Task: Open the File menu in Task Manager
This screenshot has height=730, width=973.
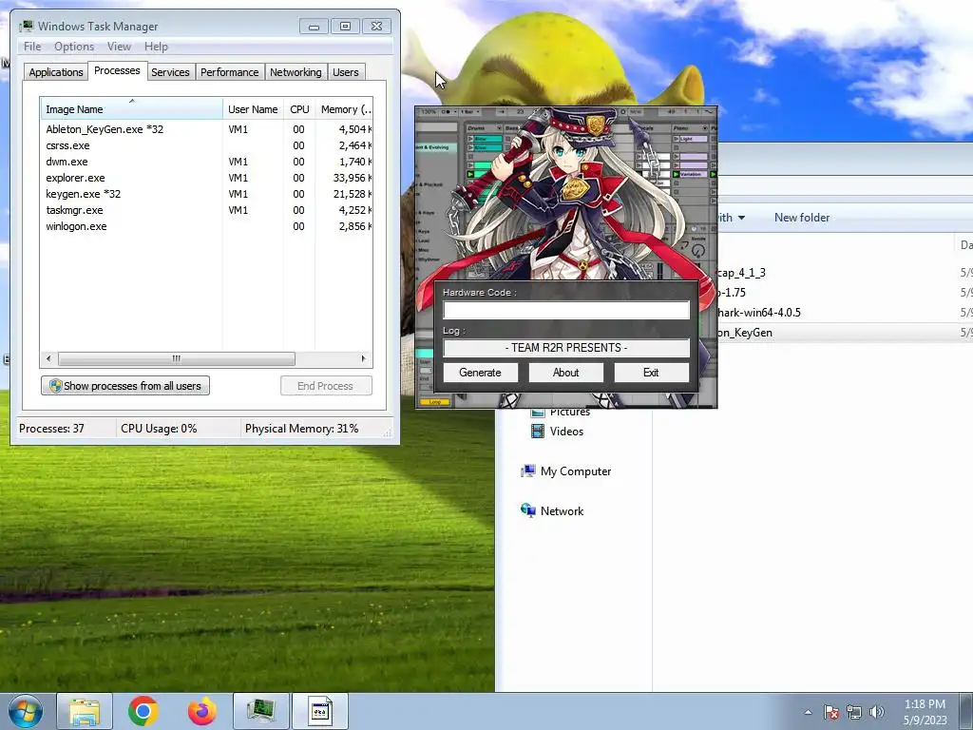Action: click(x=32, y=47)
